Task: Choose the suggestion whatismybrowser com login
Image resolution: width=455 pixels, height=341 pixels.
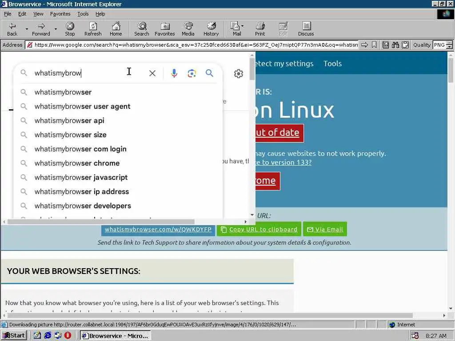Action: pyautogui.click(x=118, y=149)
